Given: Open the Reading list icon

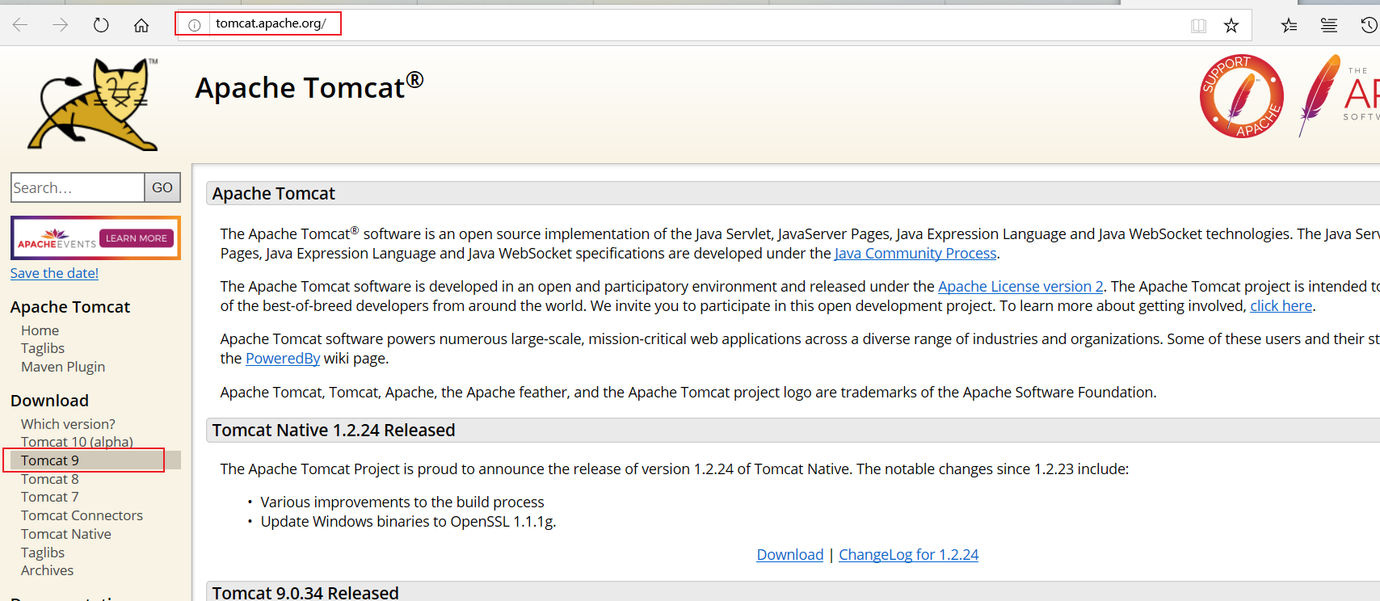Looking at the screenshot, I should coord(1329,26).
